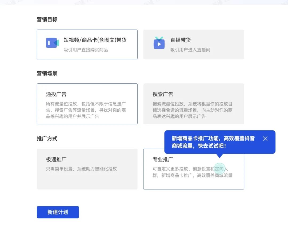The image size is (288, 247).
Task: Click 只需简单设置,系统助力智能化投放 description
Action: (81, 169)
